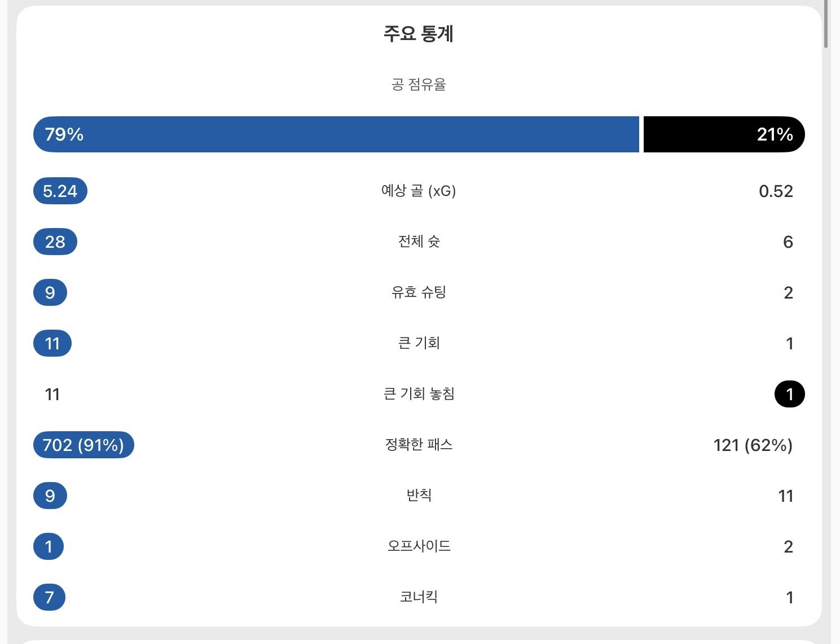Click the 전체 슛 stat label
The height and width of the screenshot is (644, 840).
(419, 241)
